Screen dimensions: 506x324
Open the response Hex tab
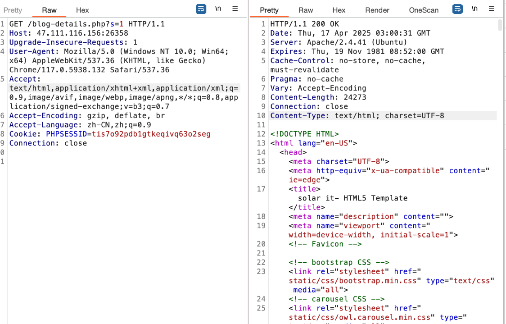[x=339, y=10]
